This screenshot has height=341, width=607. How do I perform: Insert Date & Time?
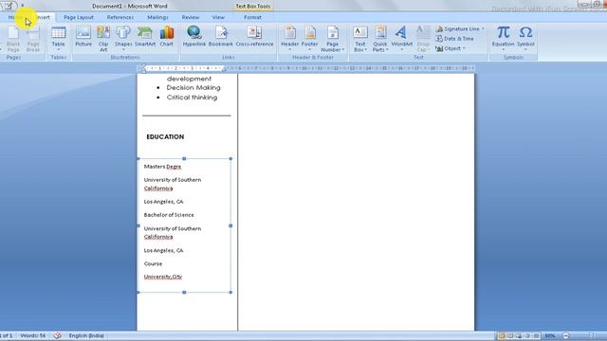pyautogui.click(x=454, y=39)
